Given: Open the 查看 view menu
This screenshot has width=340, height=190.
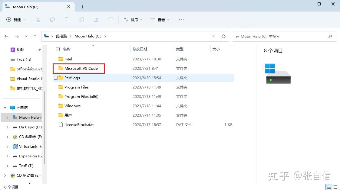Looking at the screenshot, I should [x=160, y=20].
